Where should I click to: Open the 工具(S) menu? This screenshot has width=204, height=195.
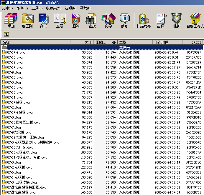(37, 8)
